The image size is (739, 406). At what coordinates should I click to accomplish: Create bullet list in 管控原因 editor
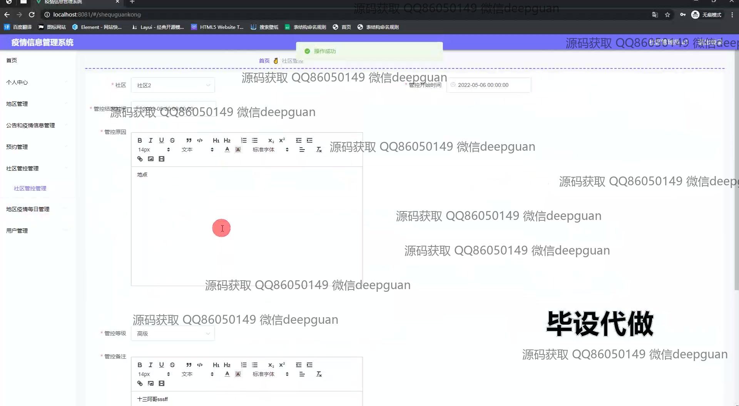254,140
